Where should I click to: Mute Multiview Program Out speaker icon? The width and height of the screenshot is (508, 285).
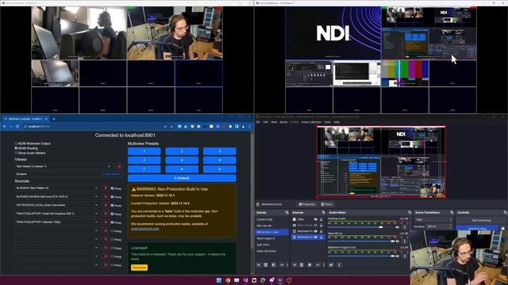tap(398, 256)
